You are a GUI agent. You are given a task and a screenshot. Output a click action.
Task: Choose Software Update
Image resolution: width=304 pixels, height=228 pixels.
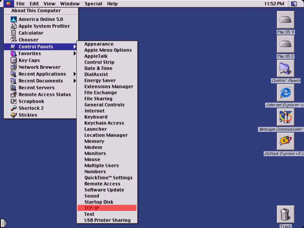click(107, 190)
